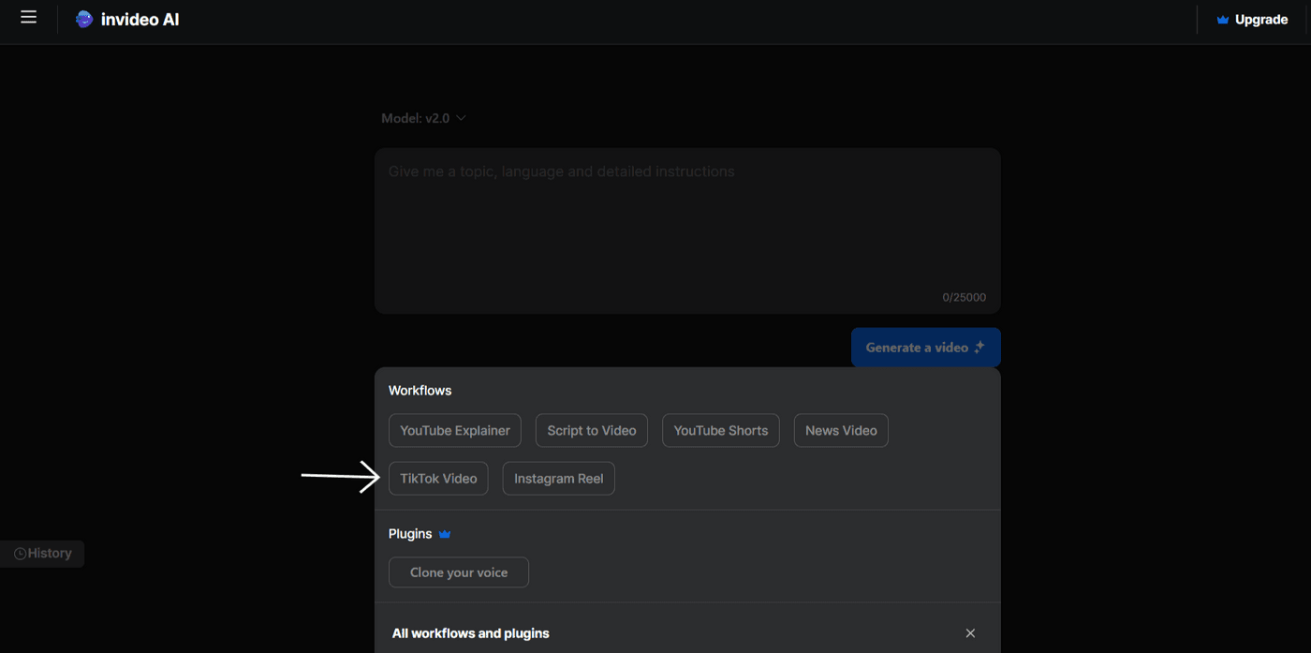
Task: Choose the Instagram Reel workflow
Action: point(558,478)
